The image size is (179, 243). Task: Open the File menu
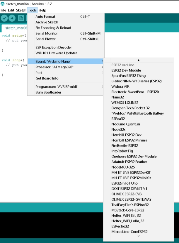point(3,10)
